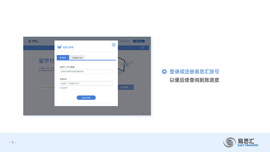
Task: Click the login password input field
Action: (86, 83)
